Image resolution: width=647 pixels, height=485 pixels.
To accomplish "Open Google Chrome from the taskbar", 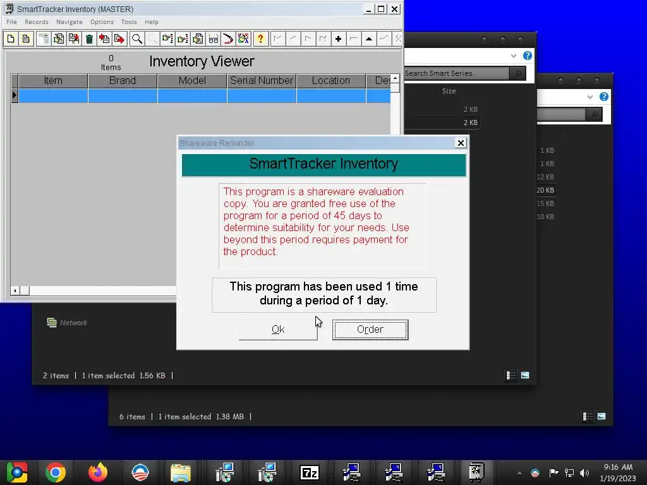I will 56,472.
